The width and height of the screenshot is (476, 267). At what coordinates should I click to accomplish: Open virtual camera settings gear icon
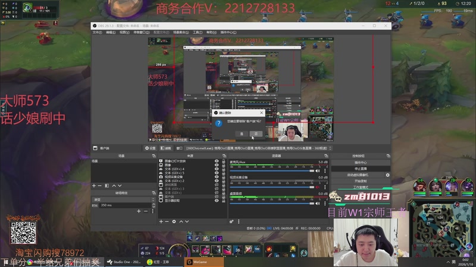(388, 175)
